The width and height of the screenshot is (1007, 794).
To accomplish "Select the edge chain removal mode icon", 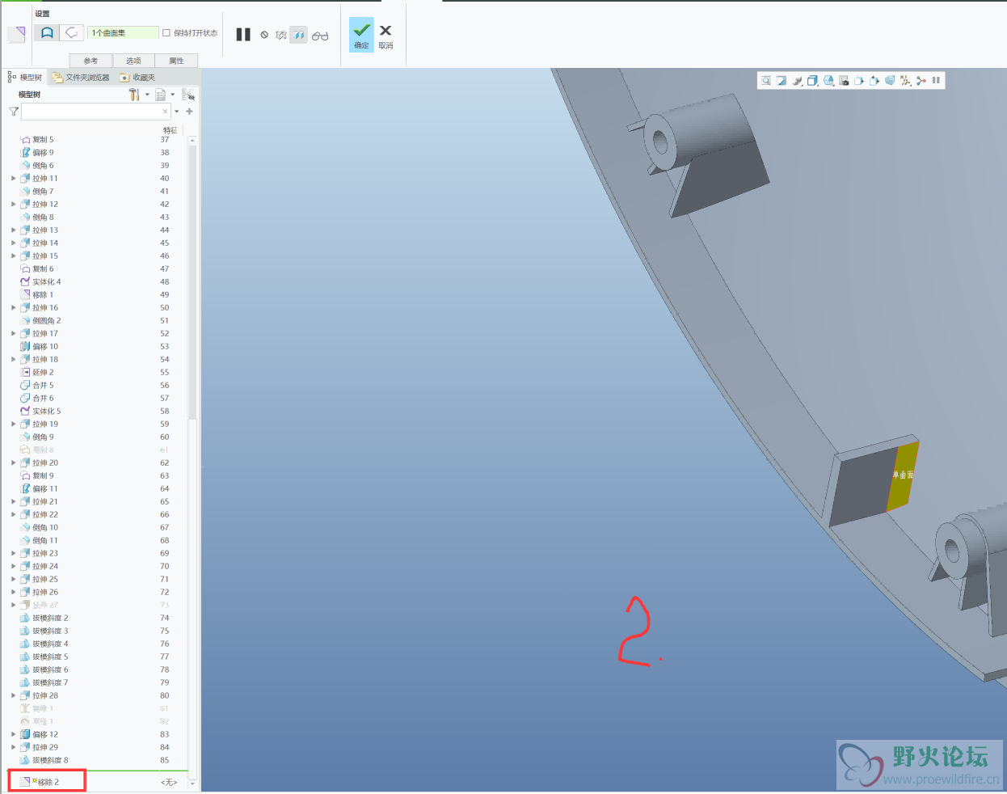I will point(72,32).
